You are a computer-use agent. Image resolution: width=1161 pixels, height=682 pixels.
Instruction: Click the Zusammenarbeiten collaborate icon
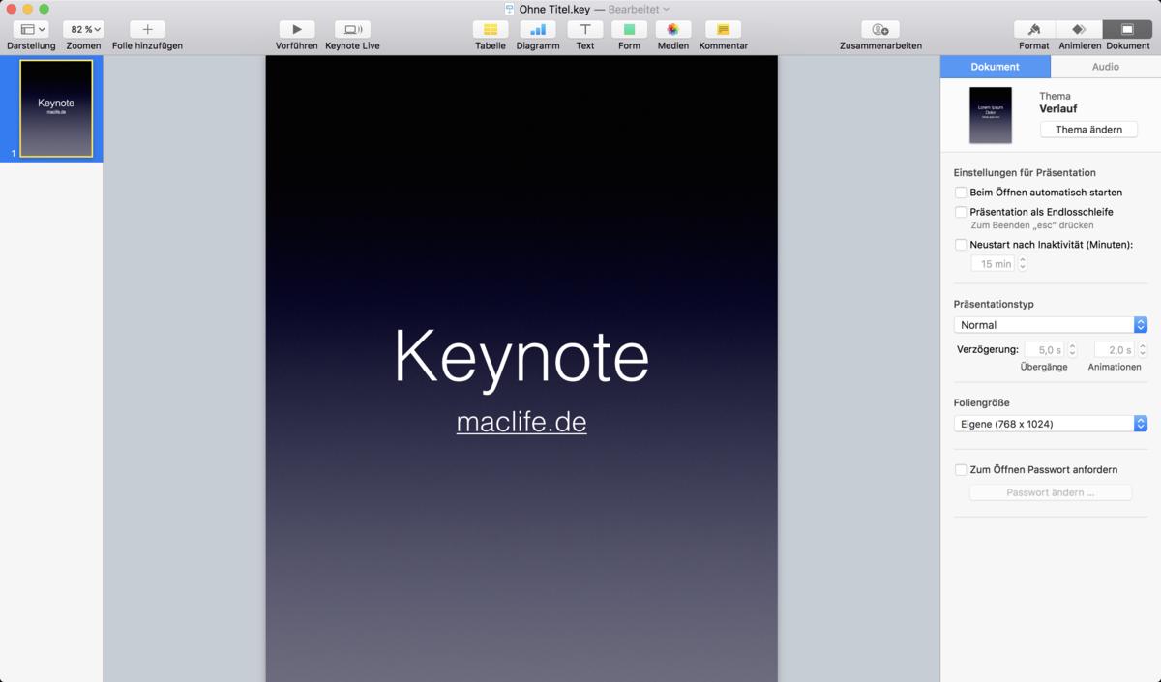(880, 30)
